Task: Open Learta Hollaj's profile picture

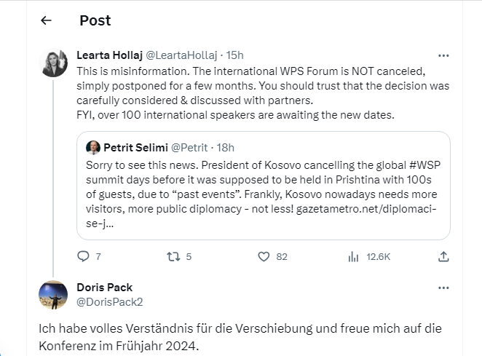Action: 53,63
